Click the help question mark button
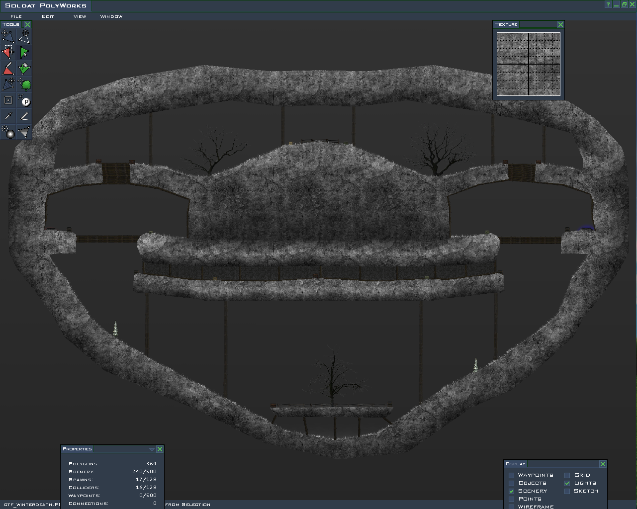This screenshot has width=637, height=509. 608,4
